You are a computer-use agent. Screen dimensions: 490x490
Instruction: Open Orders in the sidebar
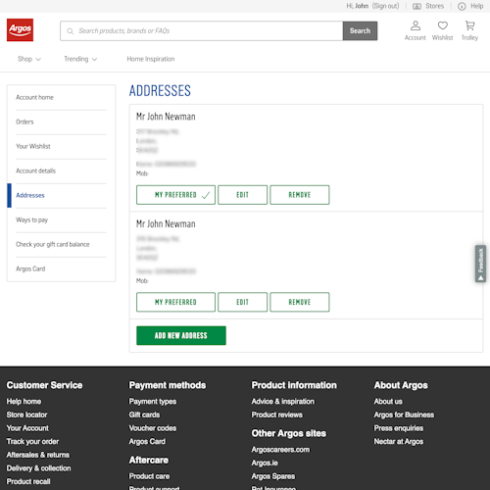pyautogui.click(x=24, y=122)
